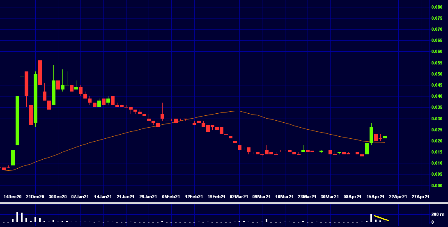This screenshot has width=448, height=227.
Task: Select the 0.040 price level label
Action: (x=437, y=96)
